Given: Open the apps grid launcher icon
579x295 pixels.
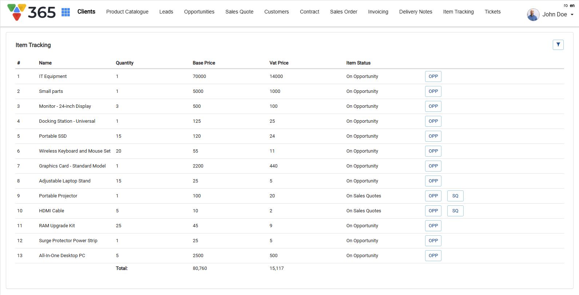Looking at the screenshot, I should pos(66,12).
